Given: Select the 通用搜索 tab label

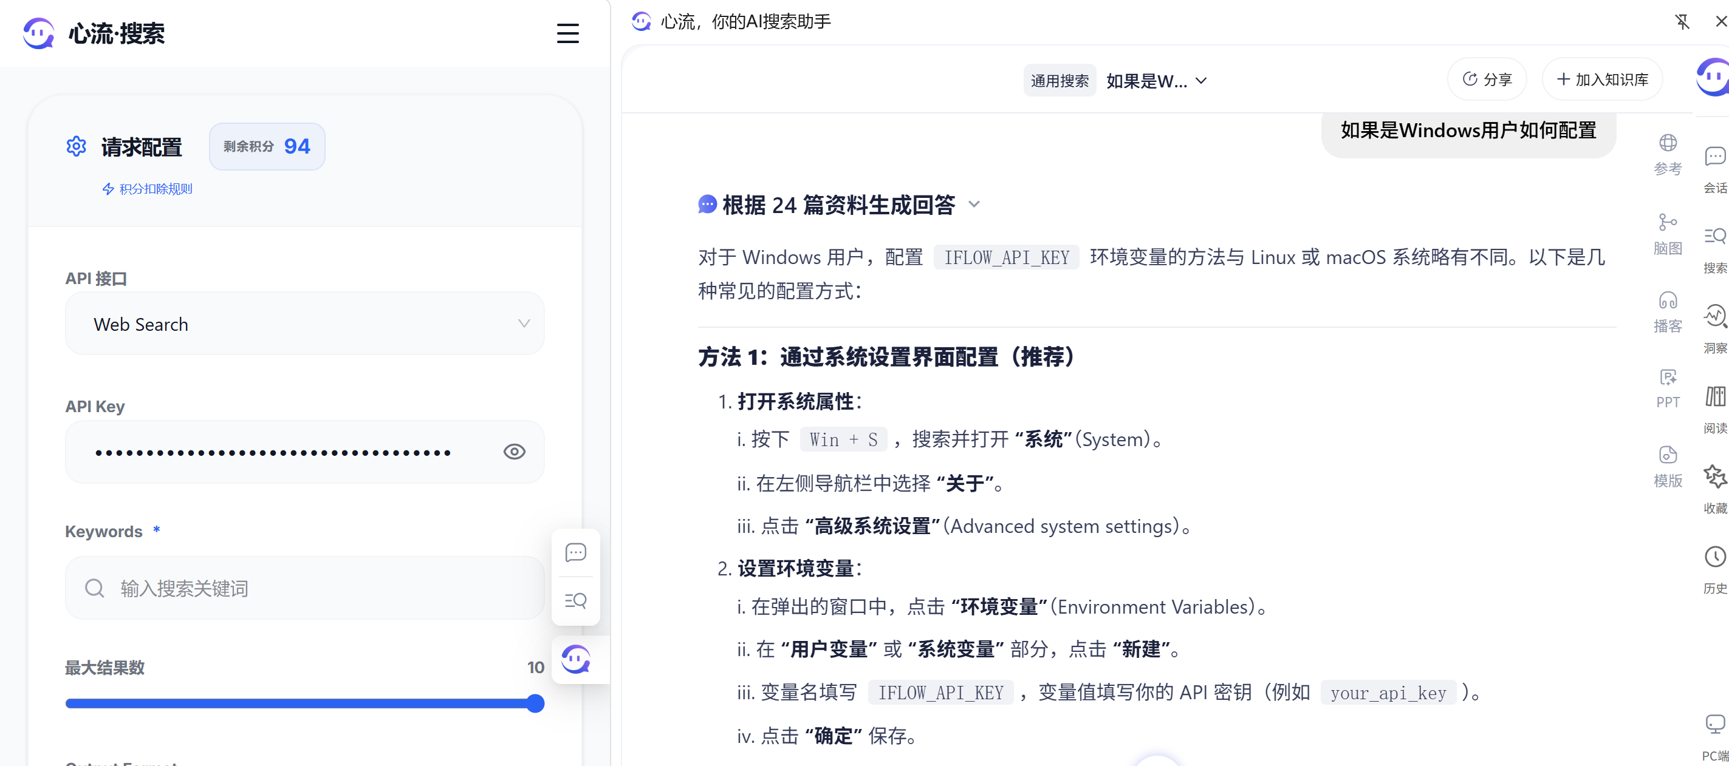Looking at the screenshot, I should coord(1059,81).
